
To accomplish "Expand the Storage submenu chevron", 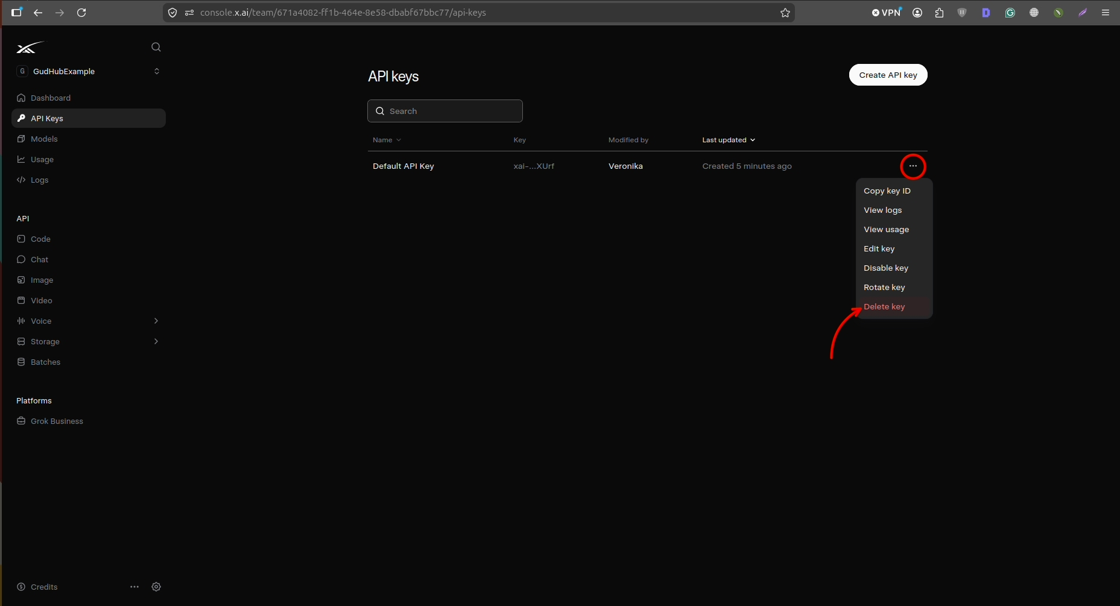I will (x=156, y=341).
